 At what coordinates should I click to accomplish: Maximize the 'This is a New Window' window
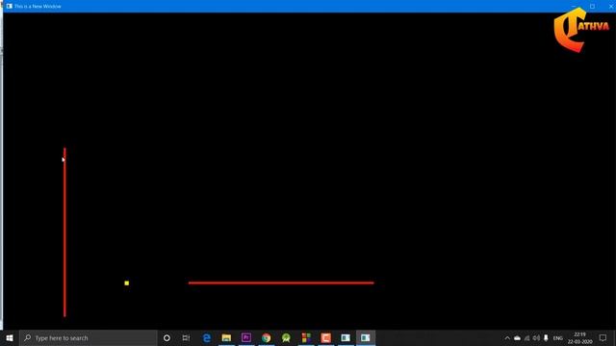[593, 6]
